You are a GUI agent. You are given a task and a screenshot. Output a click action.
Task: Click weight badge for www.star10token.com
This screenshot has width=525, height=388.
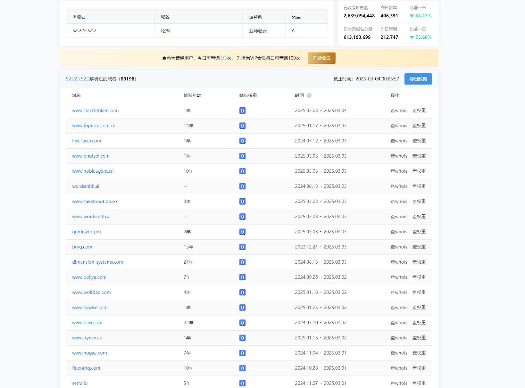pos(242,111)
